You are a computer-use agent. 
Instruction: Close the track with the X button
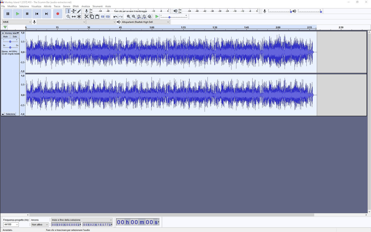3,33
